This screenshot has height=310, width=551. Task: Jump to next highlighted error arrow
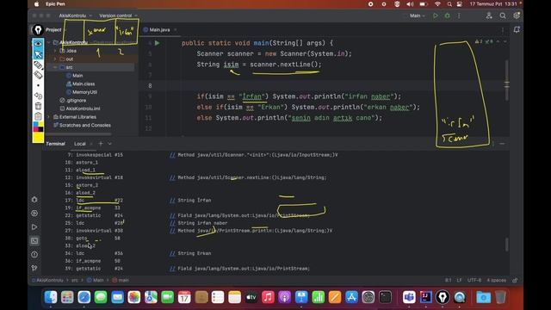505,41
